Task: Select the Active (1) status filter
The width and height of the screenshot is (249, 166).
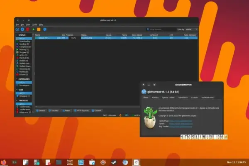Action: (24, 55)
